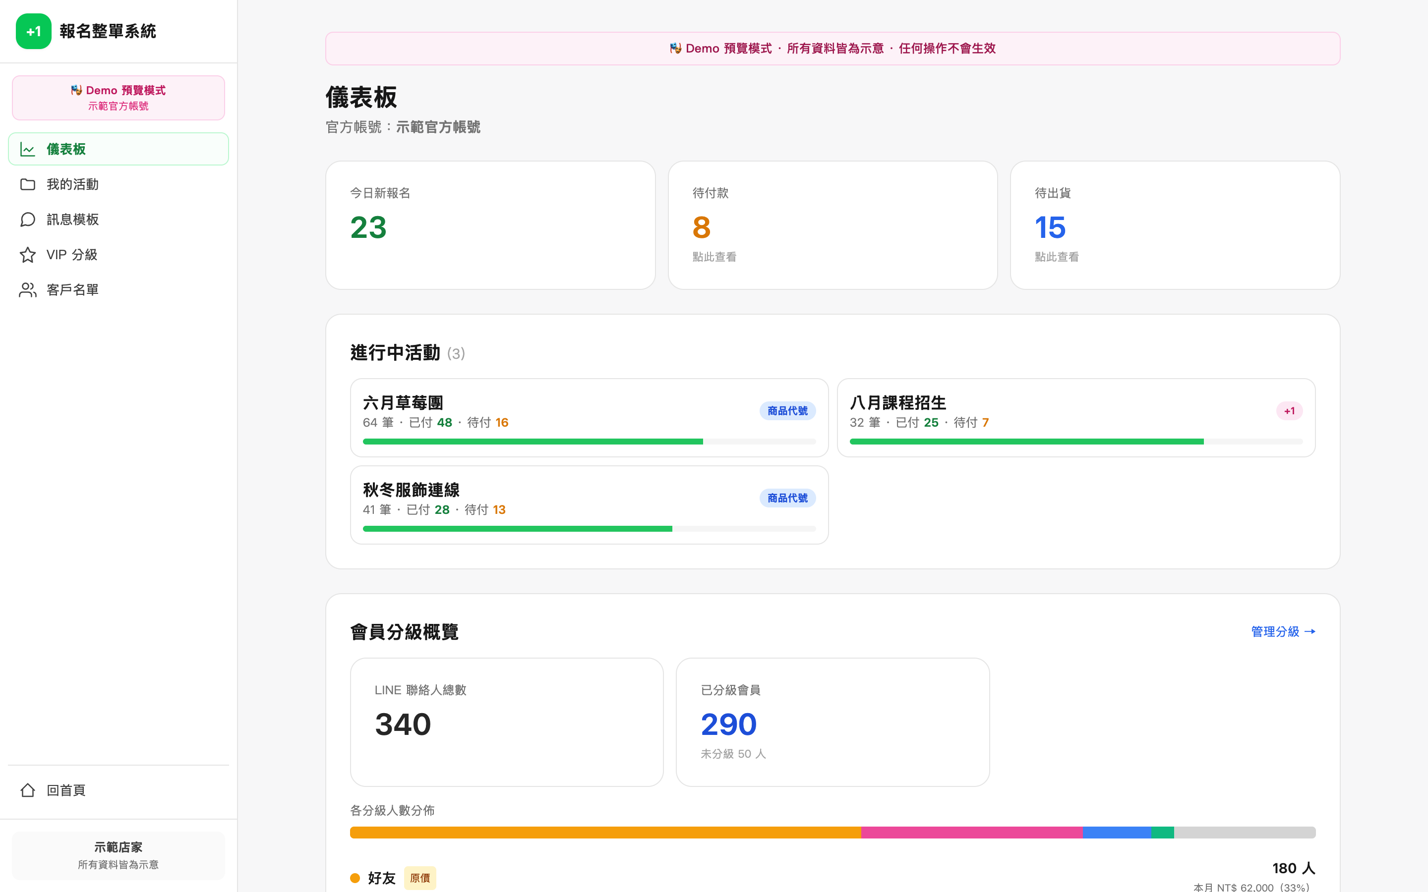Click the 示範店家 account box
This screenshot has height=892, width=1428.
click(x=119, y=855)
